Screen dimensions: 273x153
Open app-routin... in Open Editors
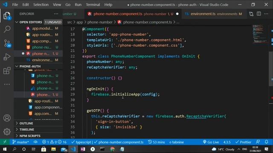[38, 35]
